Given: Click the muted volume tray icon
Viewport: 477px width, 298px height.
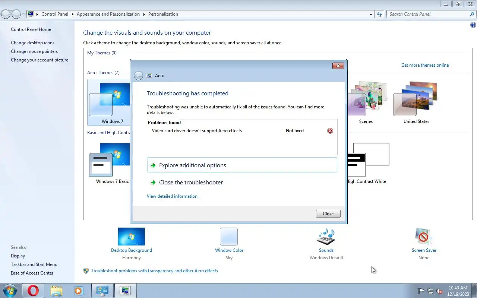Looking at the screenshot, I should coord(440,291).
